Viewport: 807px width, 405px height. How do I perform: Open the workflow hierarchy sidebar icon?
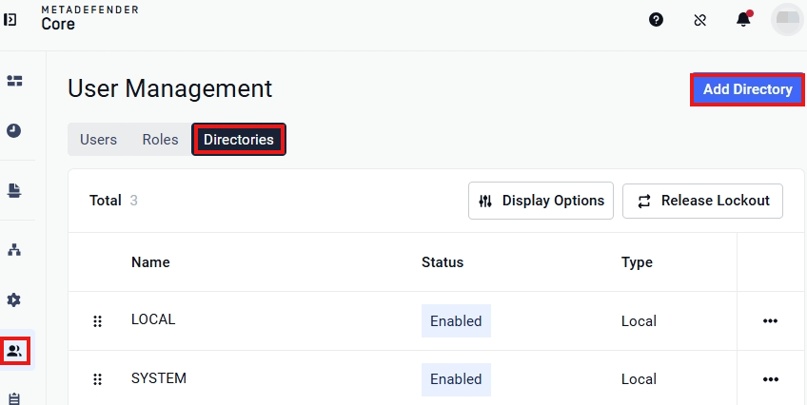pos(14,250)
